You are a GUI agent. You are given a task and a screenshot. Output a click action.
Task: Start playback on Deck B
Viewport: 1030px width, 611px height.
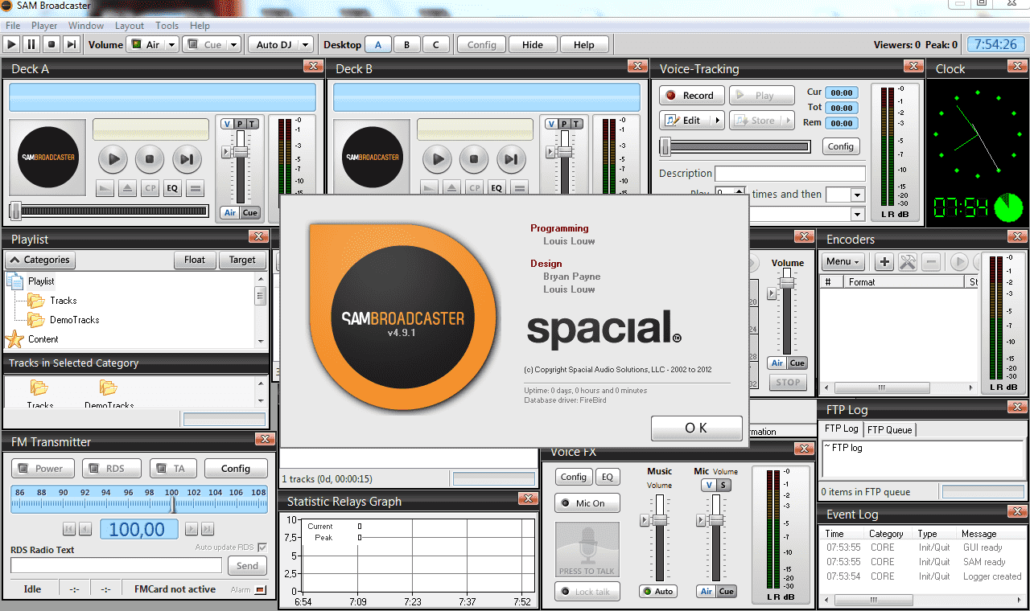pyautogui.click(x=438, y=159)
